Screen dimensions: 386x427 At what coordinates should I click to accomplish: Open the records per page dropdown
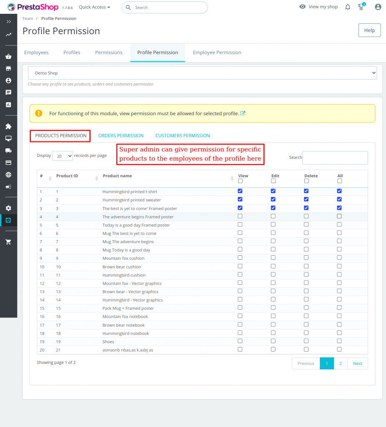[x=62, y=156]
